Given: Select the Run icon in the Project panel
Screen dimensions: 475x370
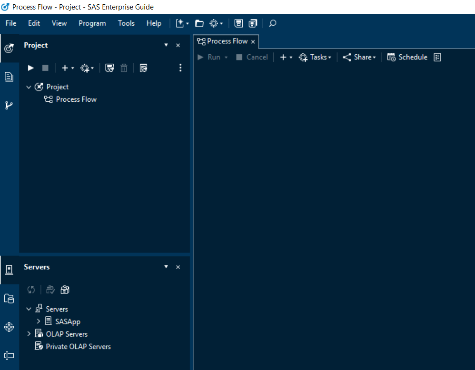Looking at the screenshot, I should point(30,68).
